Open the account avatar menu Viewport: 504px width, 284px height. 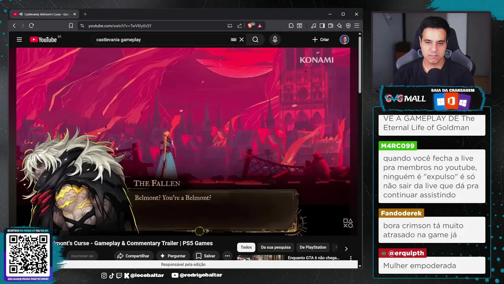click(345, 39)
